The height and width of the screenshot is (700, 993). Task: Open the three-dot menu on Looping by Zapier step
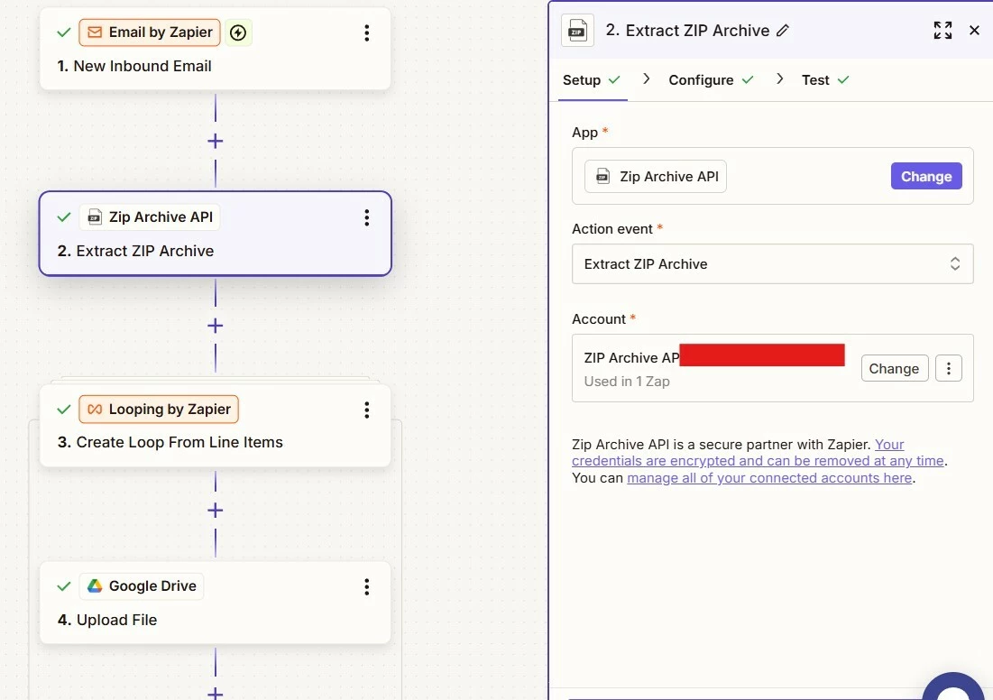tap(367, 410)
